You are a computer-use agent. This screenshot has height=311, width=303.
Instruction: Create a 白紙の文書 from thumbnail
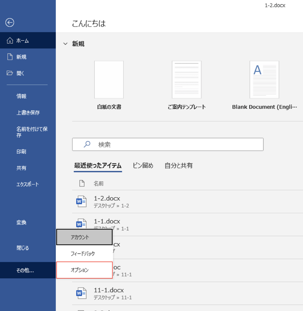[109, 80]
